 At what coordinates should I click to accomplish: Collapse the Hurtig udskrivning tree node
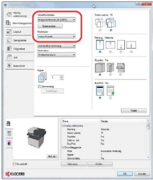click(63, 126)
